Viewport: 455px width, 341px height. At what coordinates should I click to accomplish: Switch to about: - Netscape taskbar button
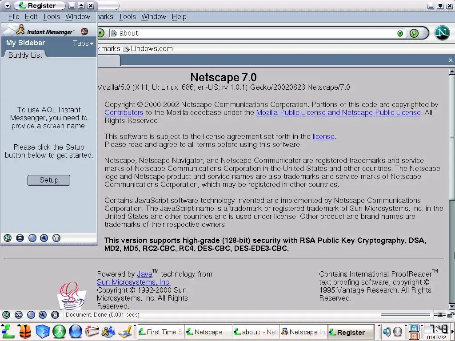pos(256,332)
